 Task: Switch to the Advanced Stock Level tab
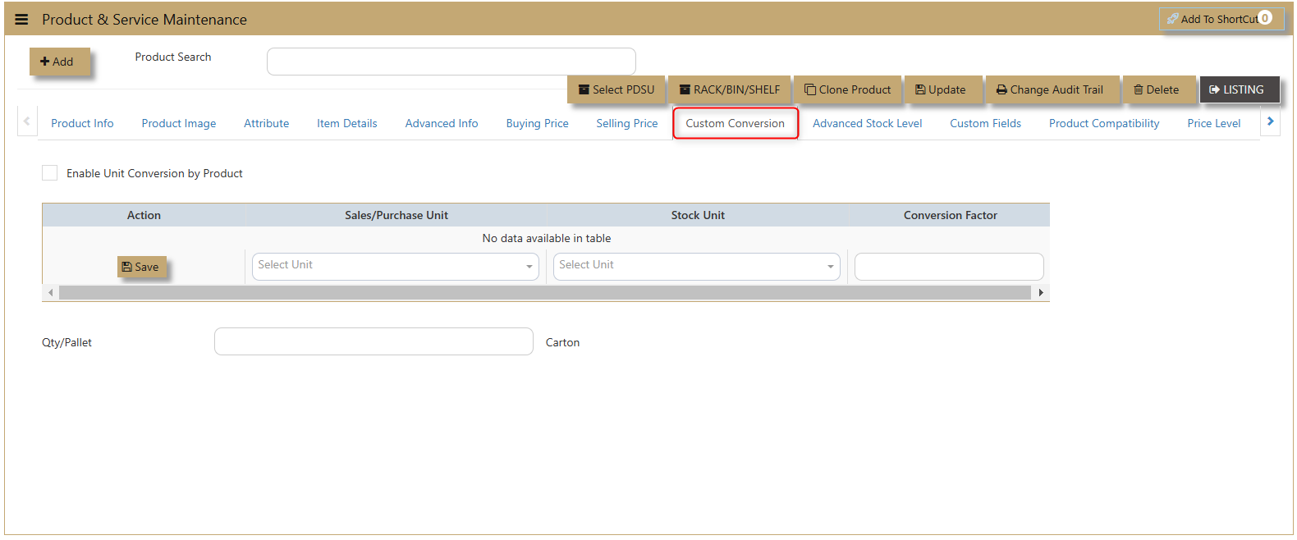point(867,123)
